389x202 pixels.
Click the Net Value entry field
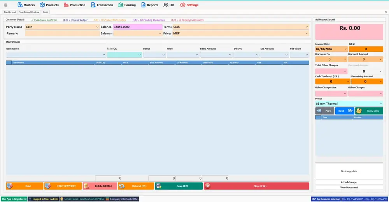click(300, 55)
